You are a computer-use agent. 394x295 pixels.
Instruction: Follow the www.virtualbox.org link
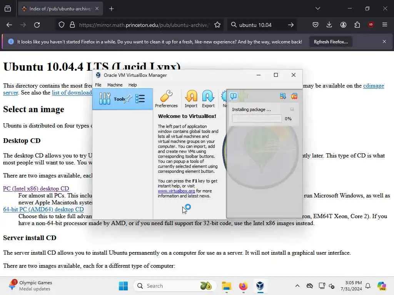point(176,191)
